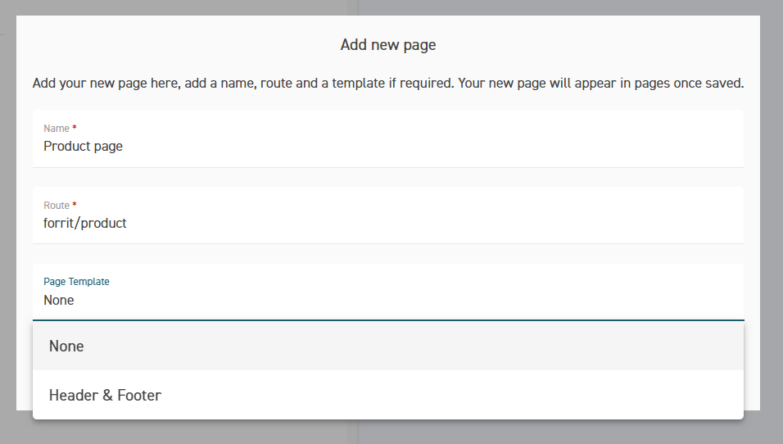Viewport: 783px width, 444px height.
Task: Click the "Add new page" dialog heading
Action: click(388, 45)
